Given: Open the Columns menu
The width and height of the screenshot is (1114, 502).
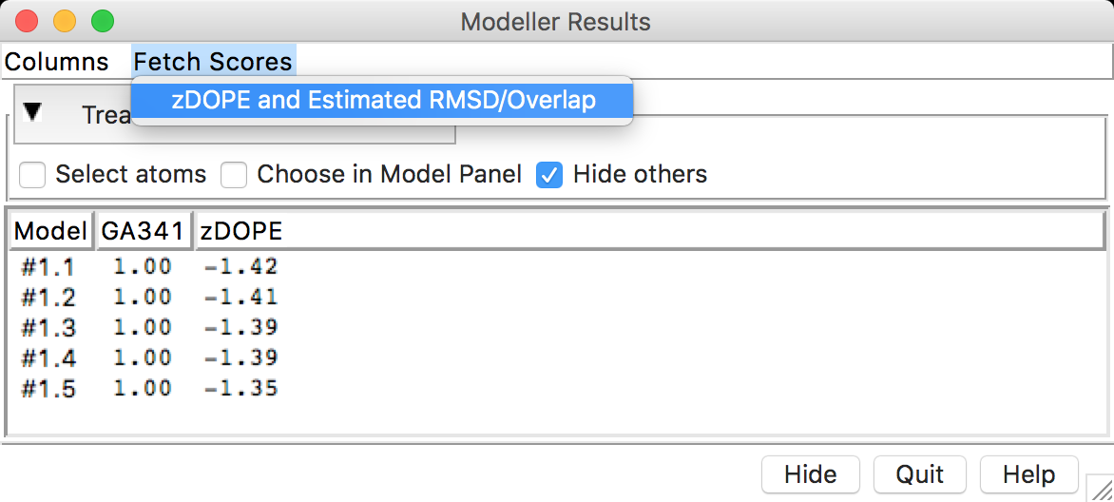Looking at the screenshot, I should pos(56,62).
